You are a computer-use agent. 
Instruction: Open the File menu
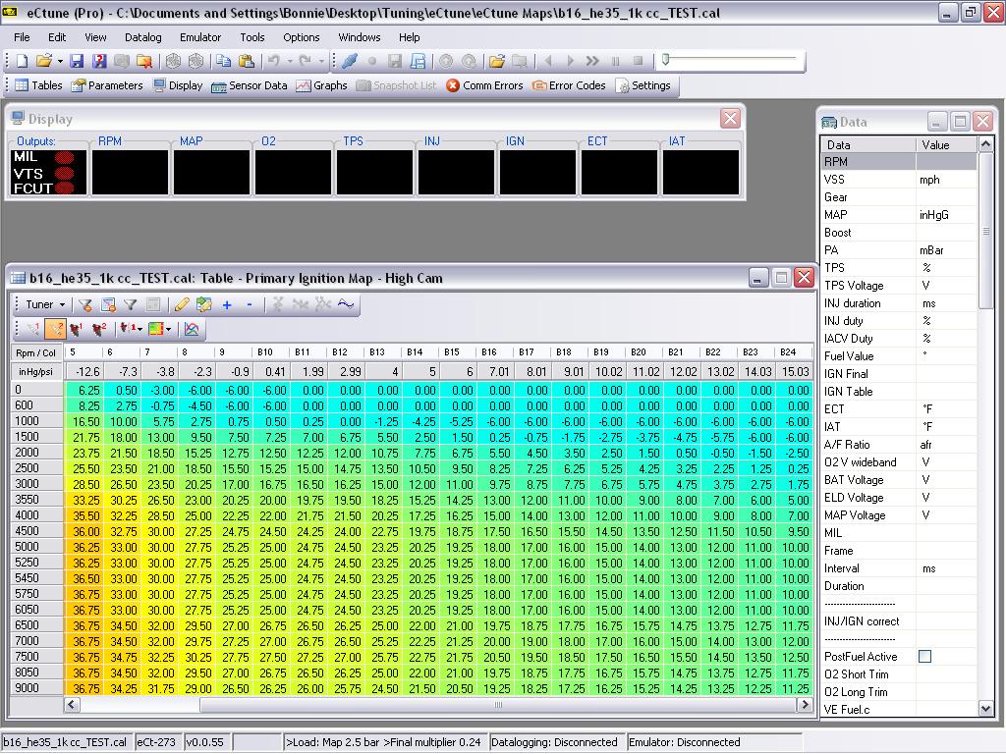(x=22, y=37)
